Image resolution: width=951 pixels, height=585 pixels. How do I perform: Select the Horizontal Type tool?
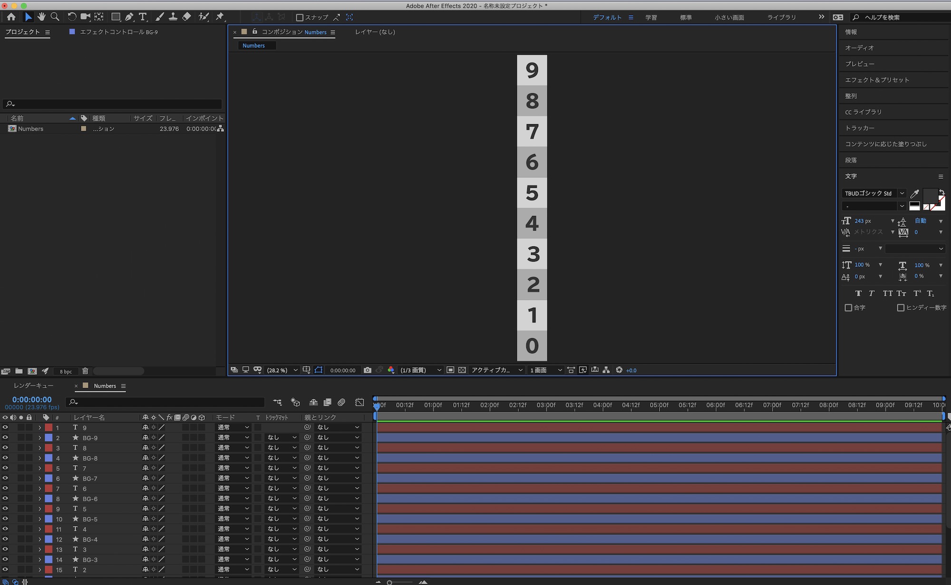pyautogui.click(x=143, y=17)
